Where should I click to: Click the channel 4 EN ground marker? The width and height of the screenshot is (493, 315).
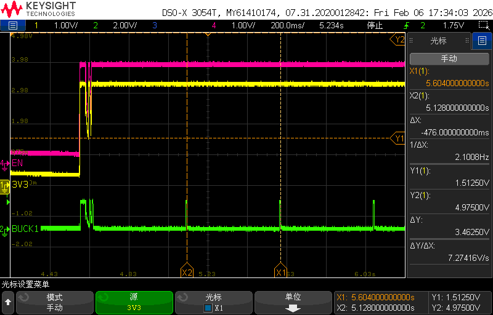coord(4,164)
